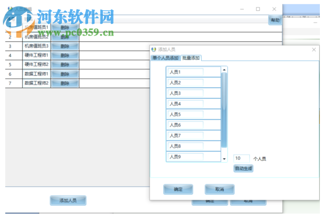The image size is (325, 221).
Task: Click the personnel count field showing 10
Action: click(x=241, y=158)
